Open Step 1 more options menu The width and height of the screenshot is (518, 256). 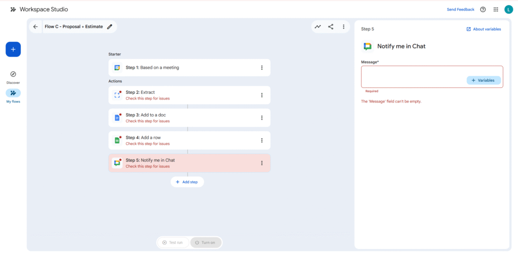[x=262, y=68]
